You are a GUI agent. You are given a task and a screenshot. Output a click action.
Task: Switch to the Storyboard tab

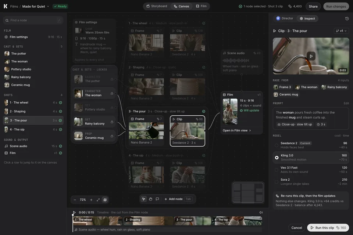point(157,6)
